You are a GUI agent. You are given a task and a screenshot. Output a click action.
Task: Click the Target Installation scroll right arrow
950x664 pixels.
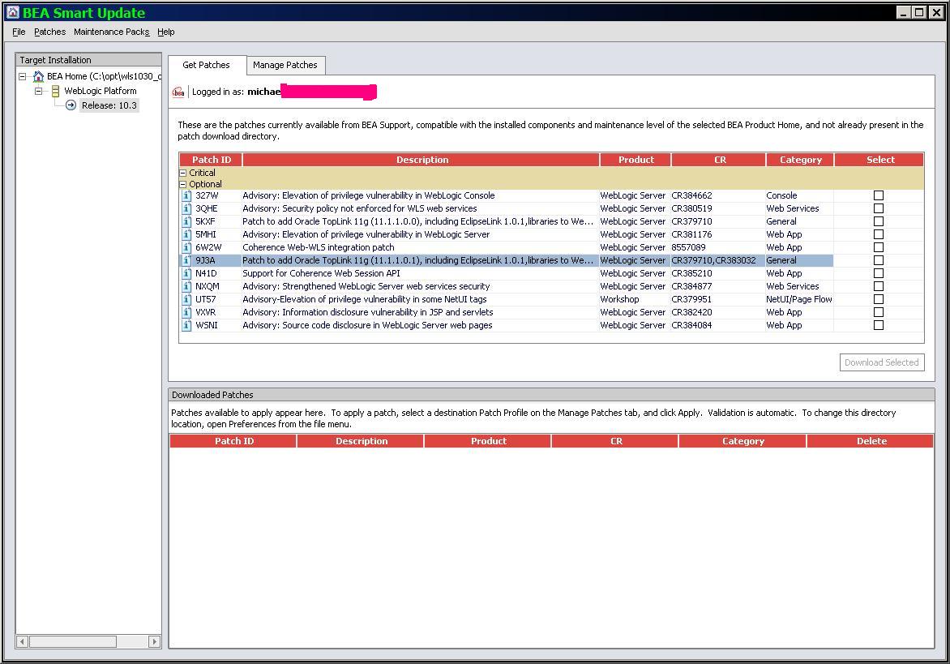[155, 641]
